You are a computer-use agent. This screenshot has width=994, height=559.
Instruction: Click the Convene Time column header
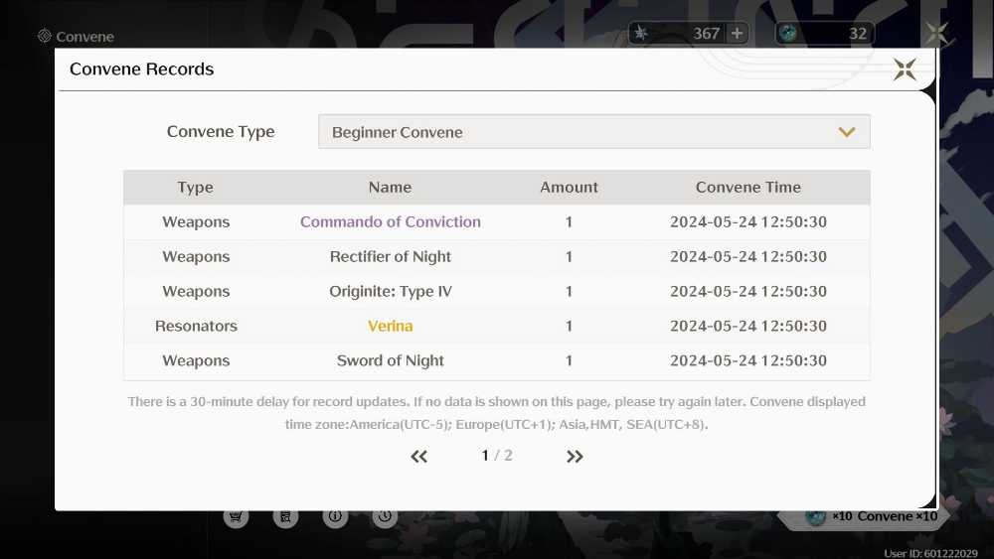click(x=748, y=188)
